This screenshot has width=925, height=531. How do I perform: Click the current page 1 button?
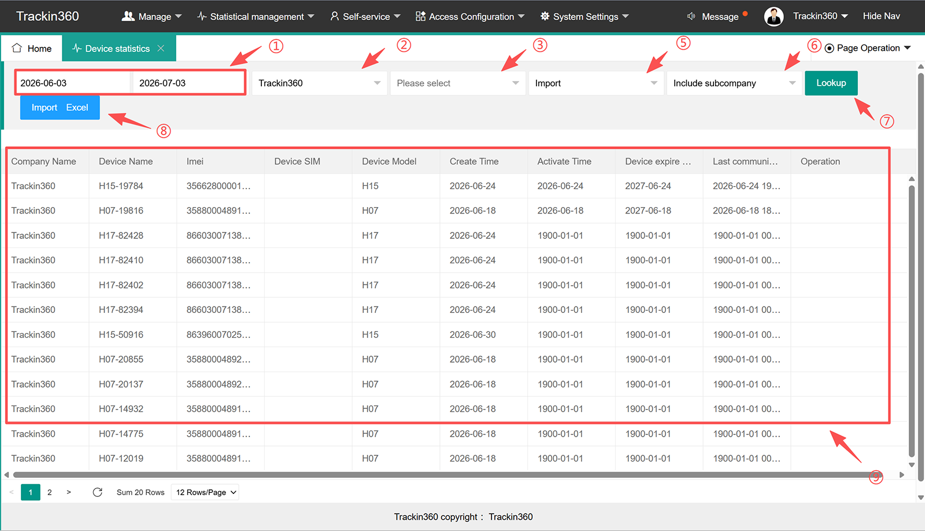click(31, 492)
